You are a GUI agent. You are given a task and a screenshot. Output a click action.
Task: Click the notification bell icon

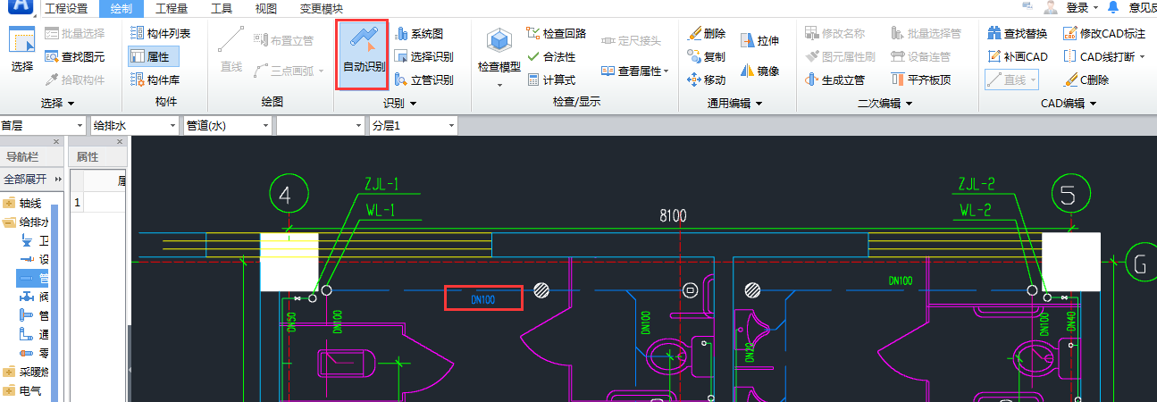point(1112,8)
